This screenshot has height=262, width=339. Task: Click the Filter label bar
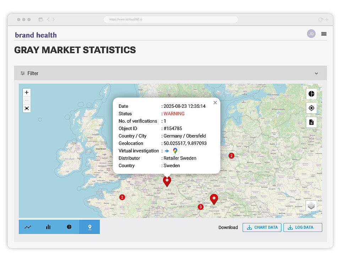click(33, 73)
